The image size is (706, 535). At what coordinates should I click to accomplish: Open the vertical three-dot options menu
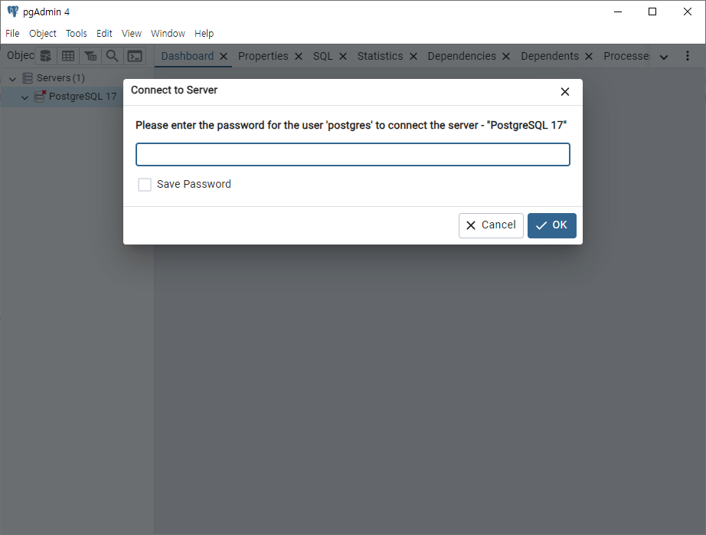[687, 56]
